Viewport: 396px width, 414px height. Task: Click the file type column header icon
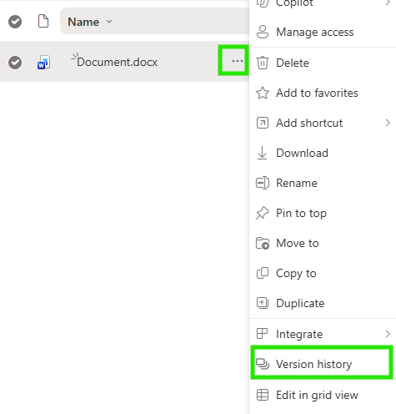[x=43, y=22]
